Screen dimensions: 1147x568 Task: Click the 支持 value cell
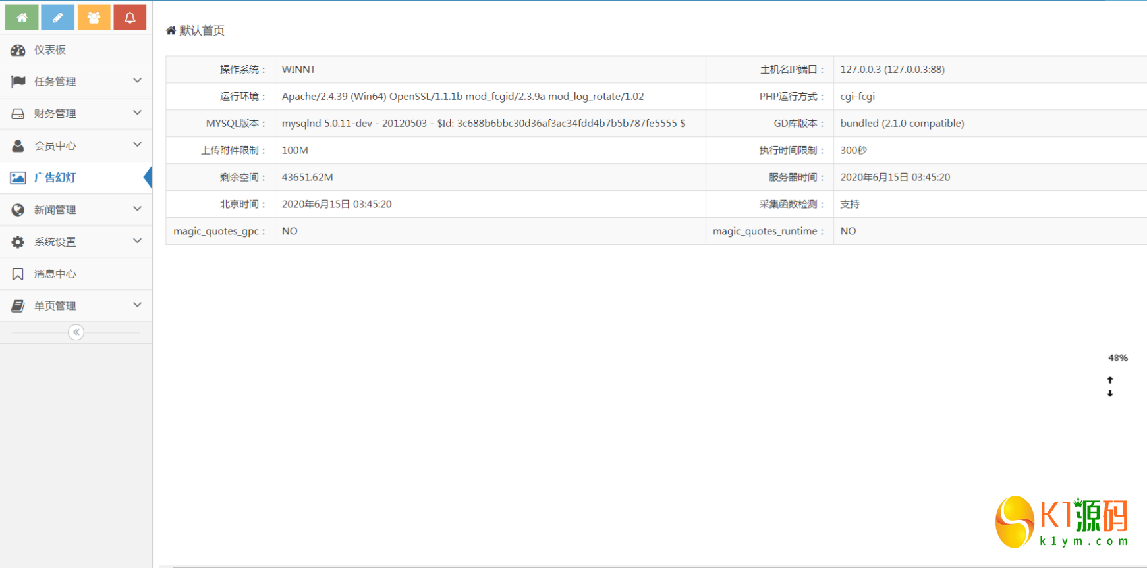(x=990, y=204)
